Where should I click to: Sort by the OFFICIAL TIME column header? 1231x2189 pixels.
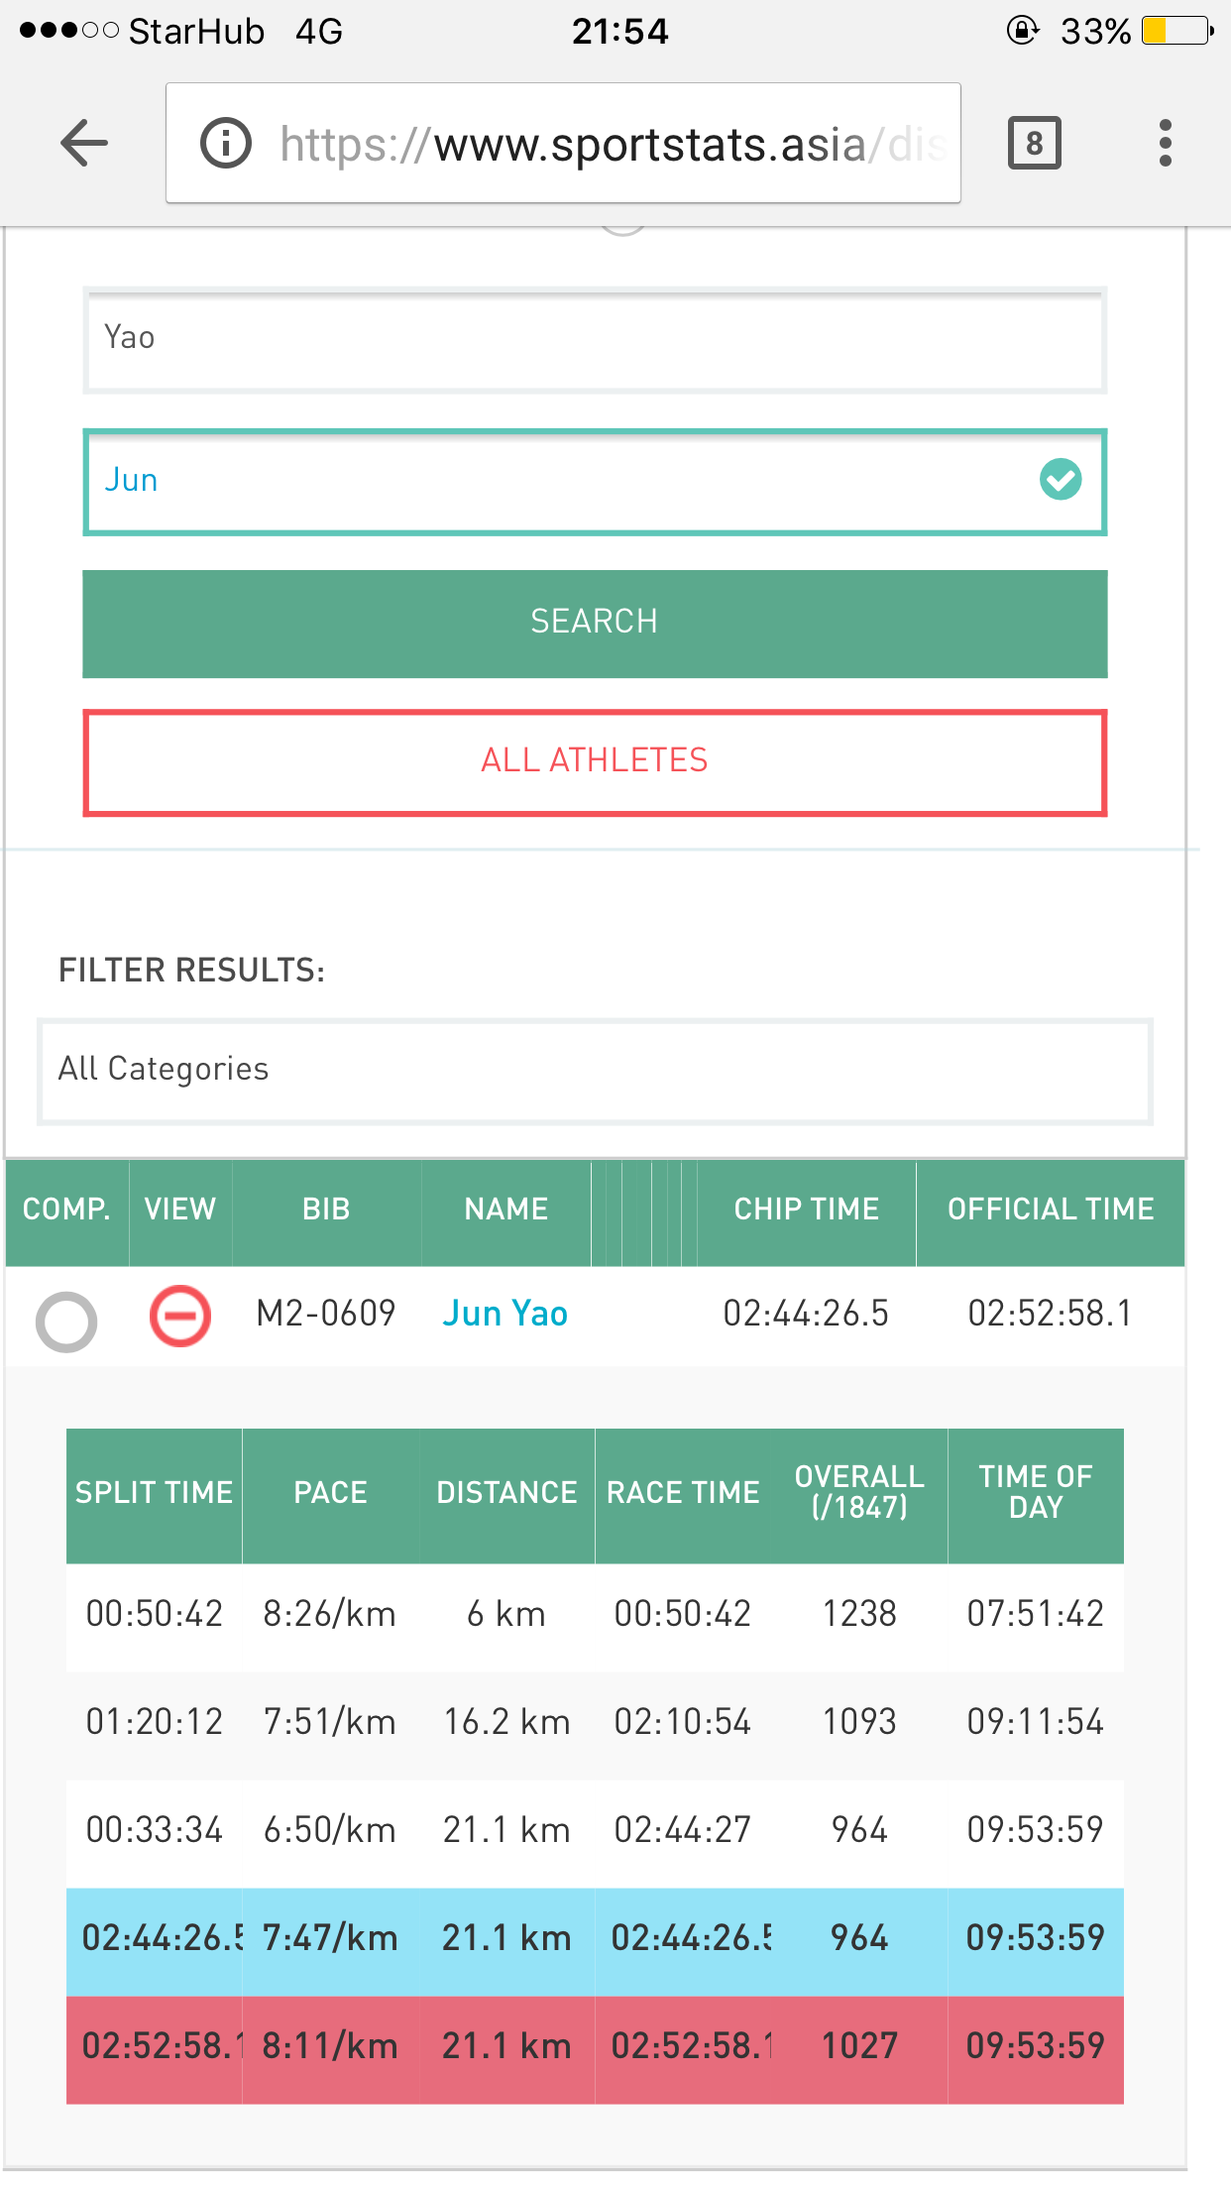tap(1050, 1210)
